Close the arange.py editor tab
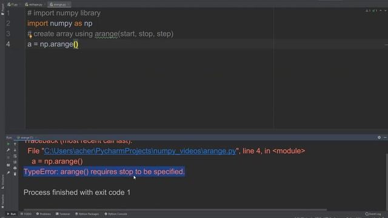The height and width of the screenshot is (218, 388). coord(69,4)
